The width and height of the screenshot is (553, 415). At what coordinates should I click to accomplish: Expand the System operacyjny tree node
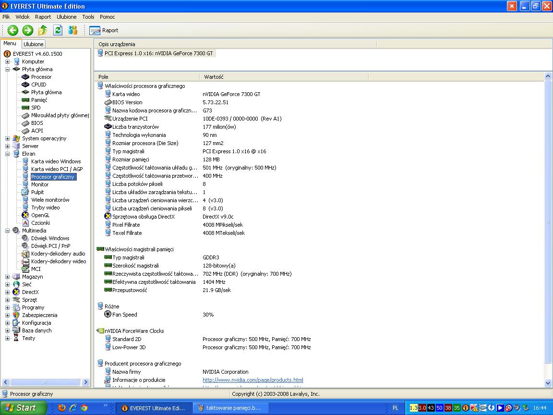[x=7, y=138]
